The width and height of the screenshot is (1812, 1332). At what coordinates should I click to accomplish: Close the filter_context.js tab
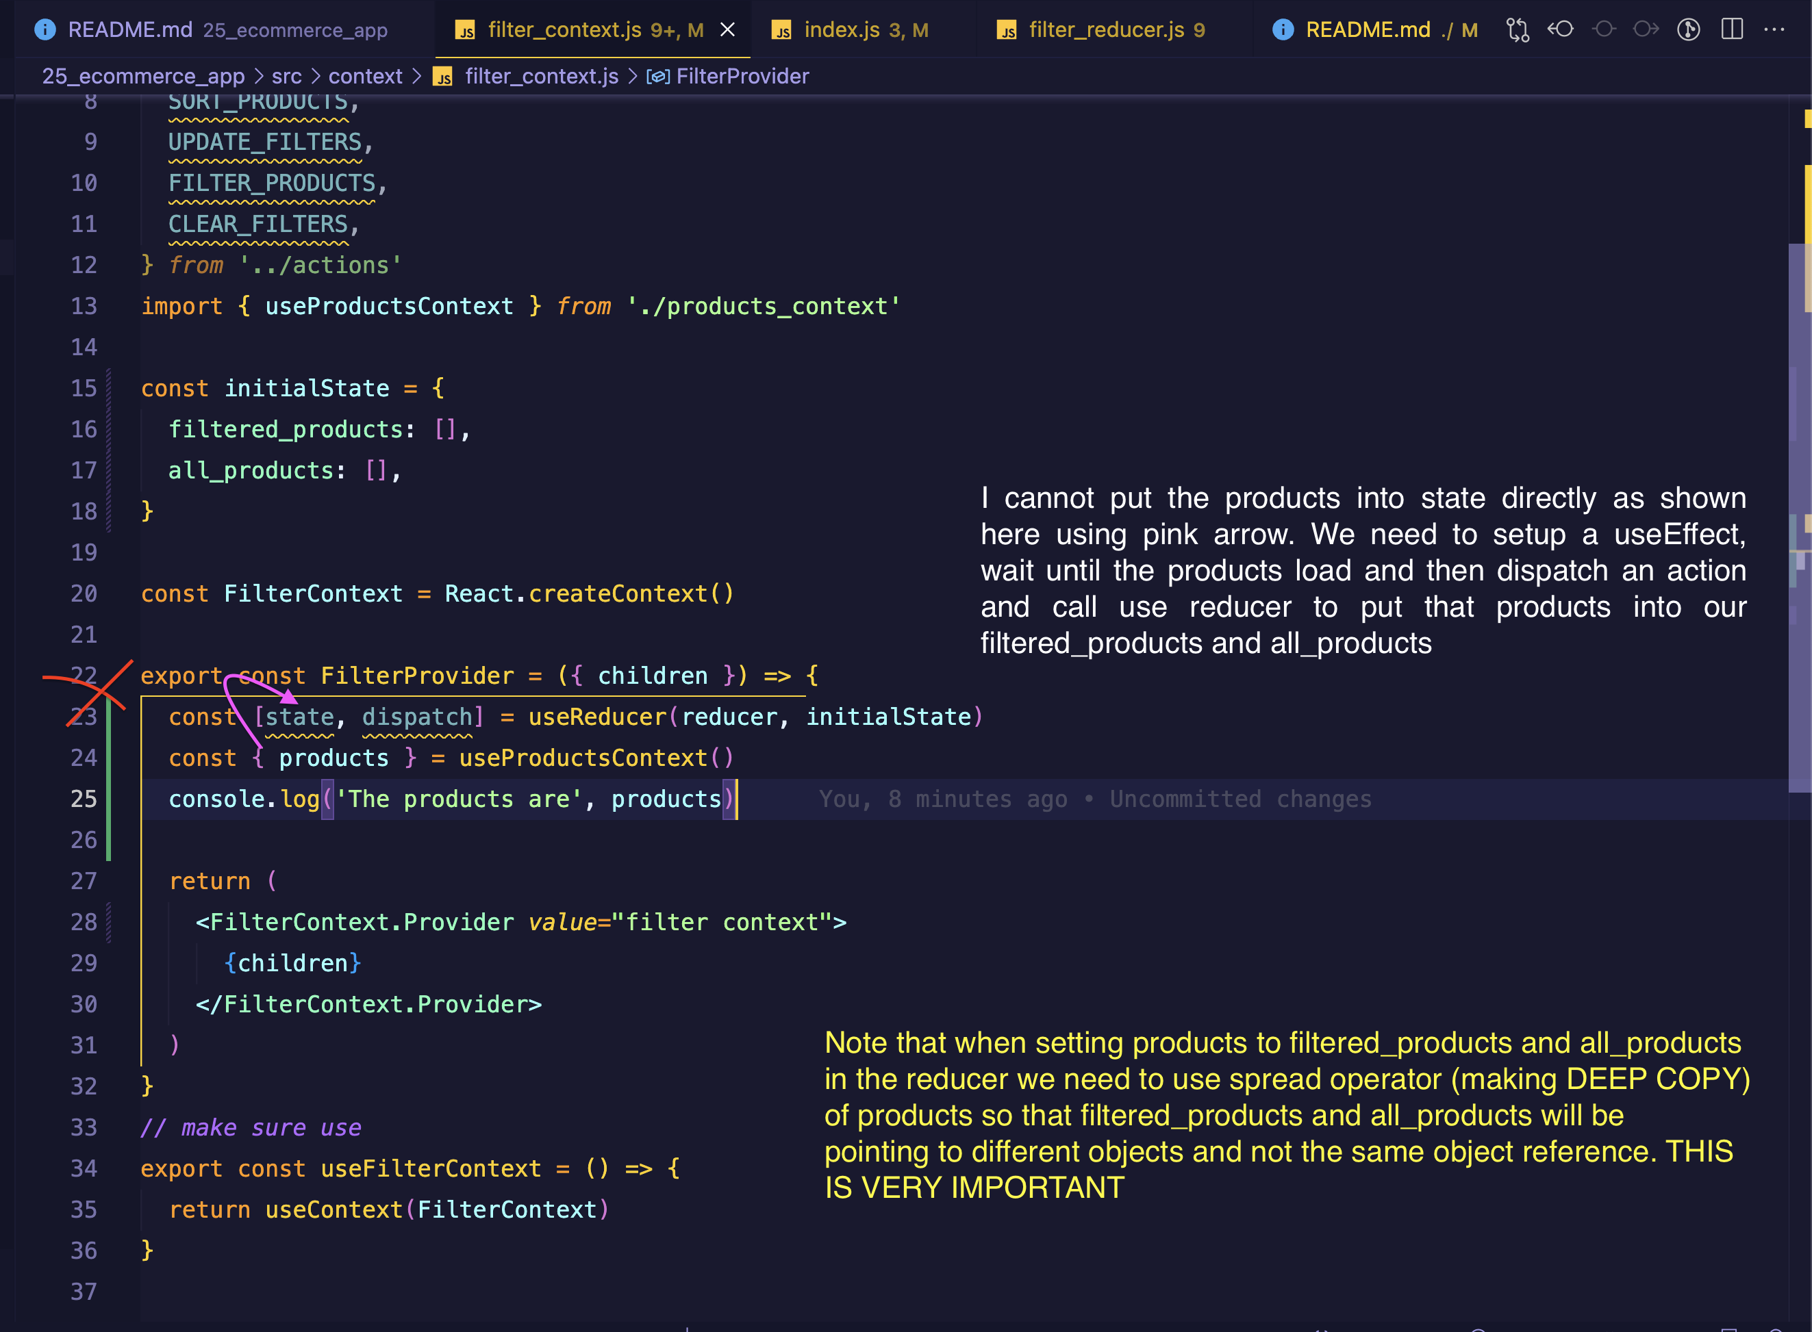(x=727, y=30)
